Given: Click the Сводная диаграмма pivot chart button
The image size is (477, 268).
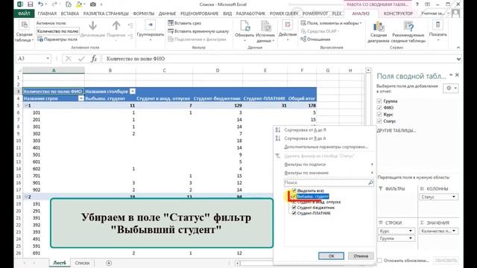Looking at the screenshot, I should click(x=379, y=32).
